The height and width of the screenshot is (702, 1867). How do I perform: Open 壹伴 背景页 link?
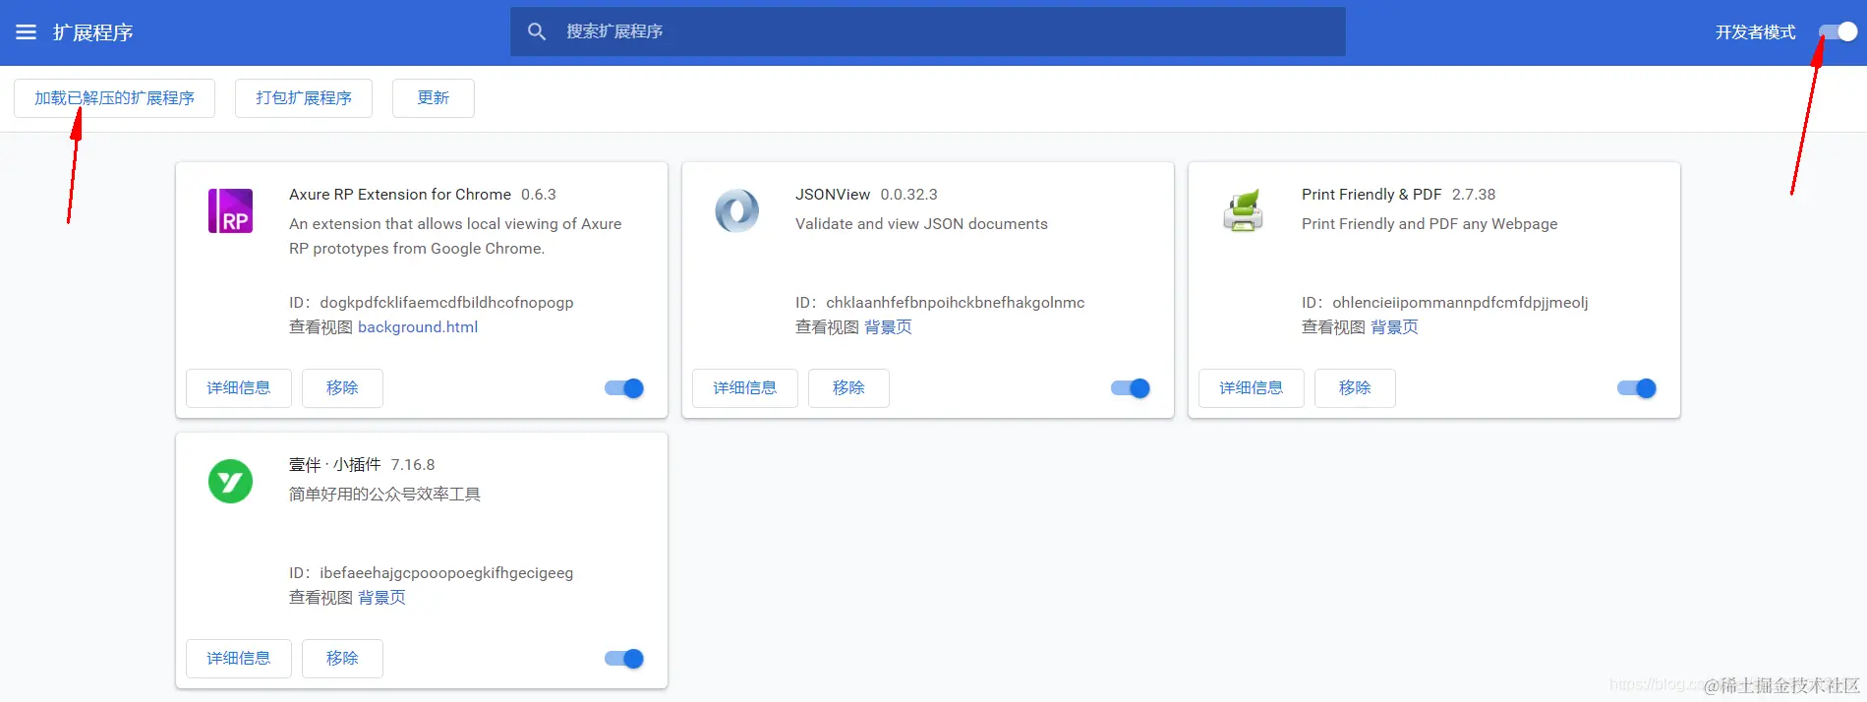[x=381, y=598]
